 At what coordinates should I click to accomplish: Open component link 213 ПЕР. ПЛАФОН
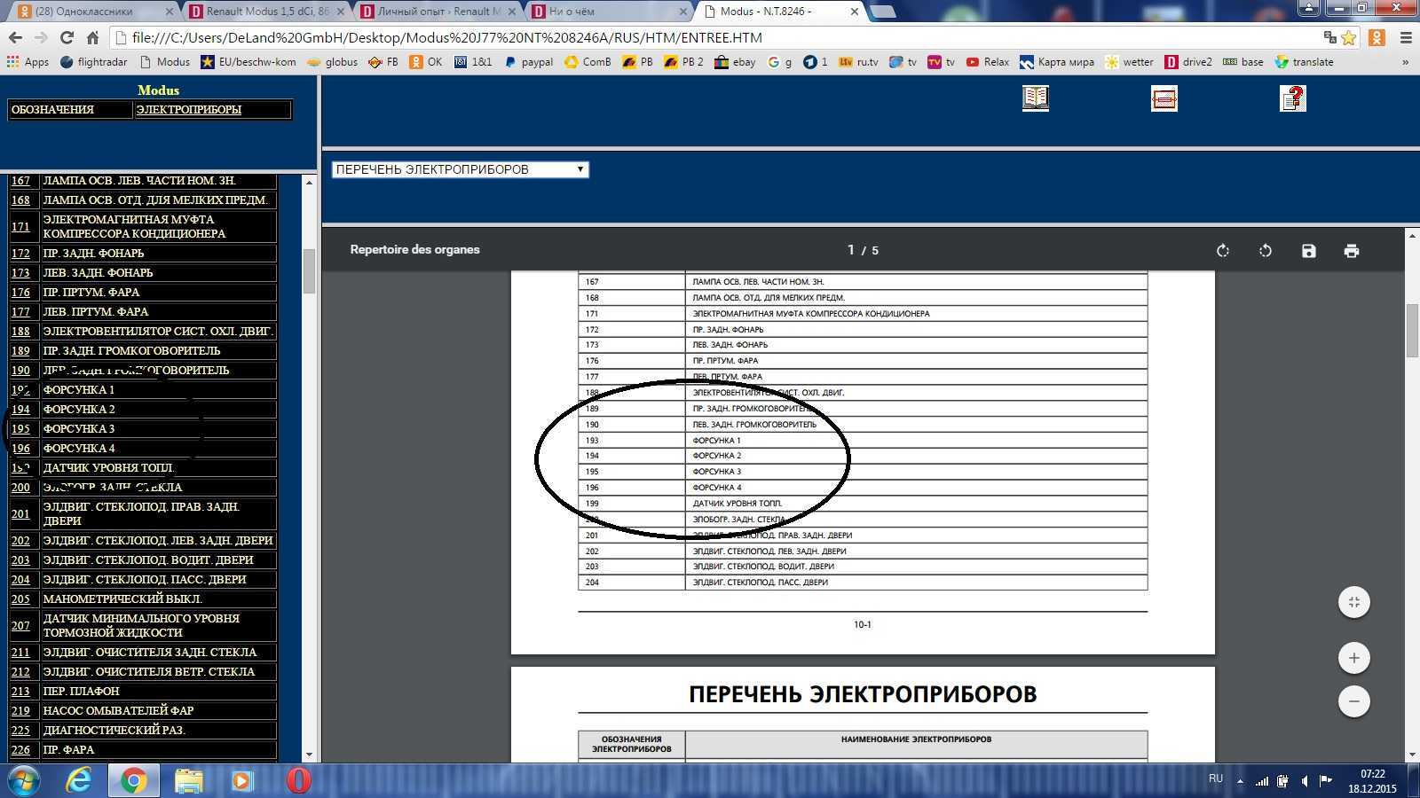[20, 692]
